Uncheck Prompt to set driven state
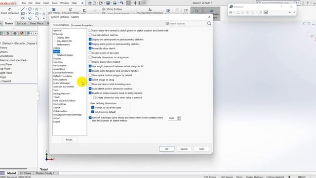This screenshot has width=316, height=178. [92, 108]
